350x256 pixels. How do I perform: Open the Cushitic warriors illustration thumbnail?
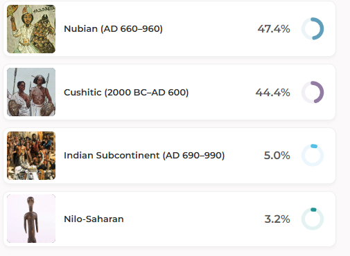[31, 92]
